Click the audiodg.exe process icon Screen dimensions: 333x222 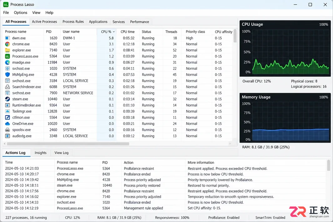point(8,136)
